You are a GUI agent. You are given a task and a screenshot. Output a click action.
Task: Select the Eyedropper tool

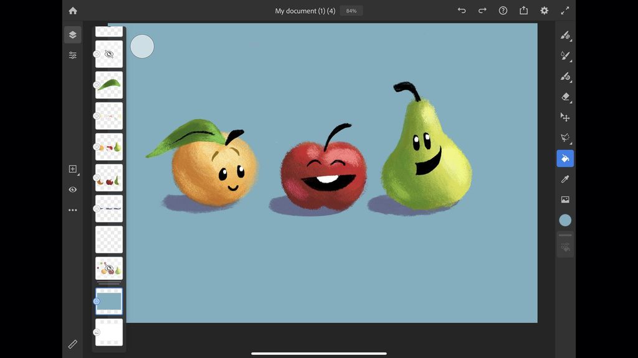(x=566, y=179)
